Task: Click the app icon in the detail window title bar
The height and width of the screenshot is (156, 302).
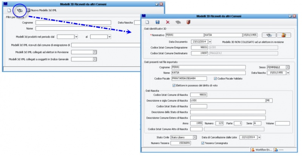Action: (144, 16)
